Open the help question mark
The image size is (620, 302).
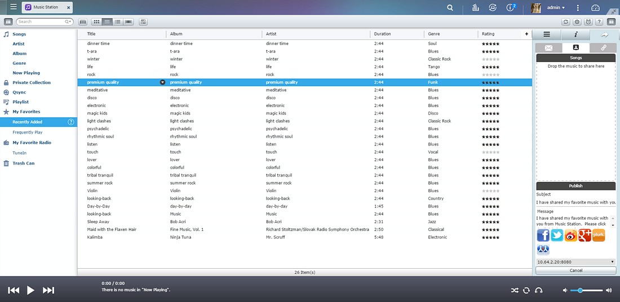pos(599,22)
